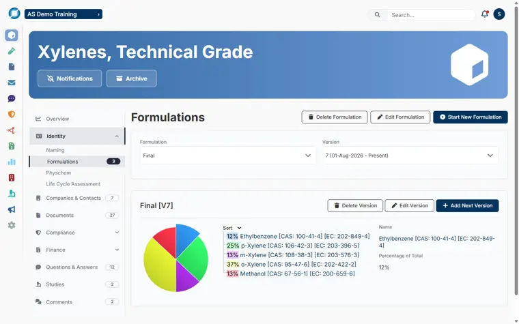Open the document file sidebar icon

tap(12, 67)
